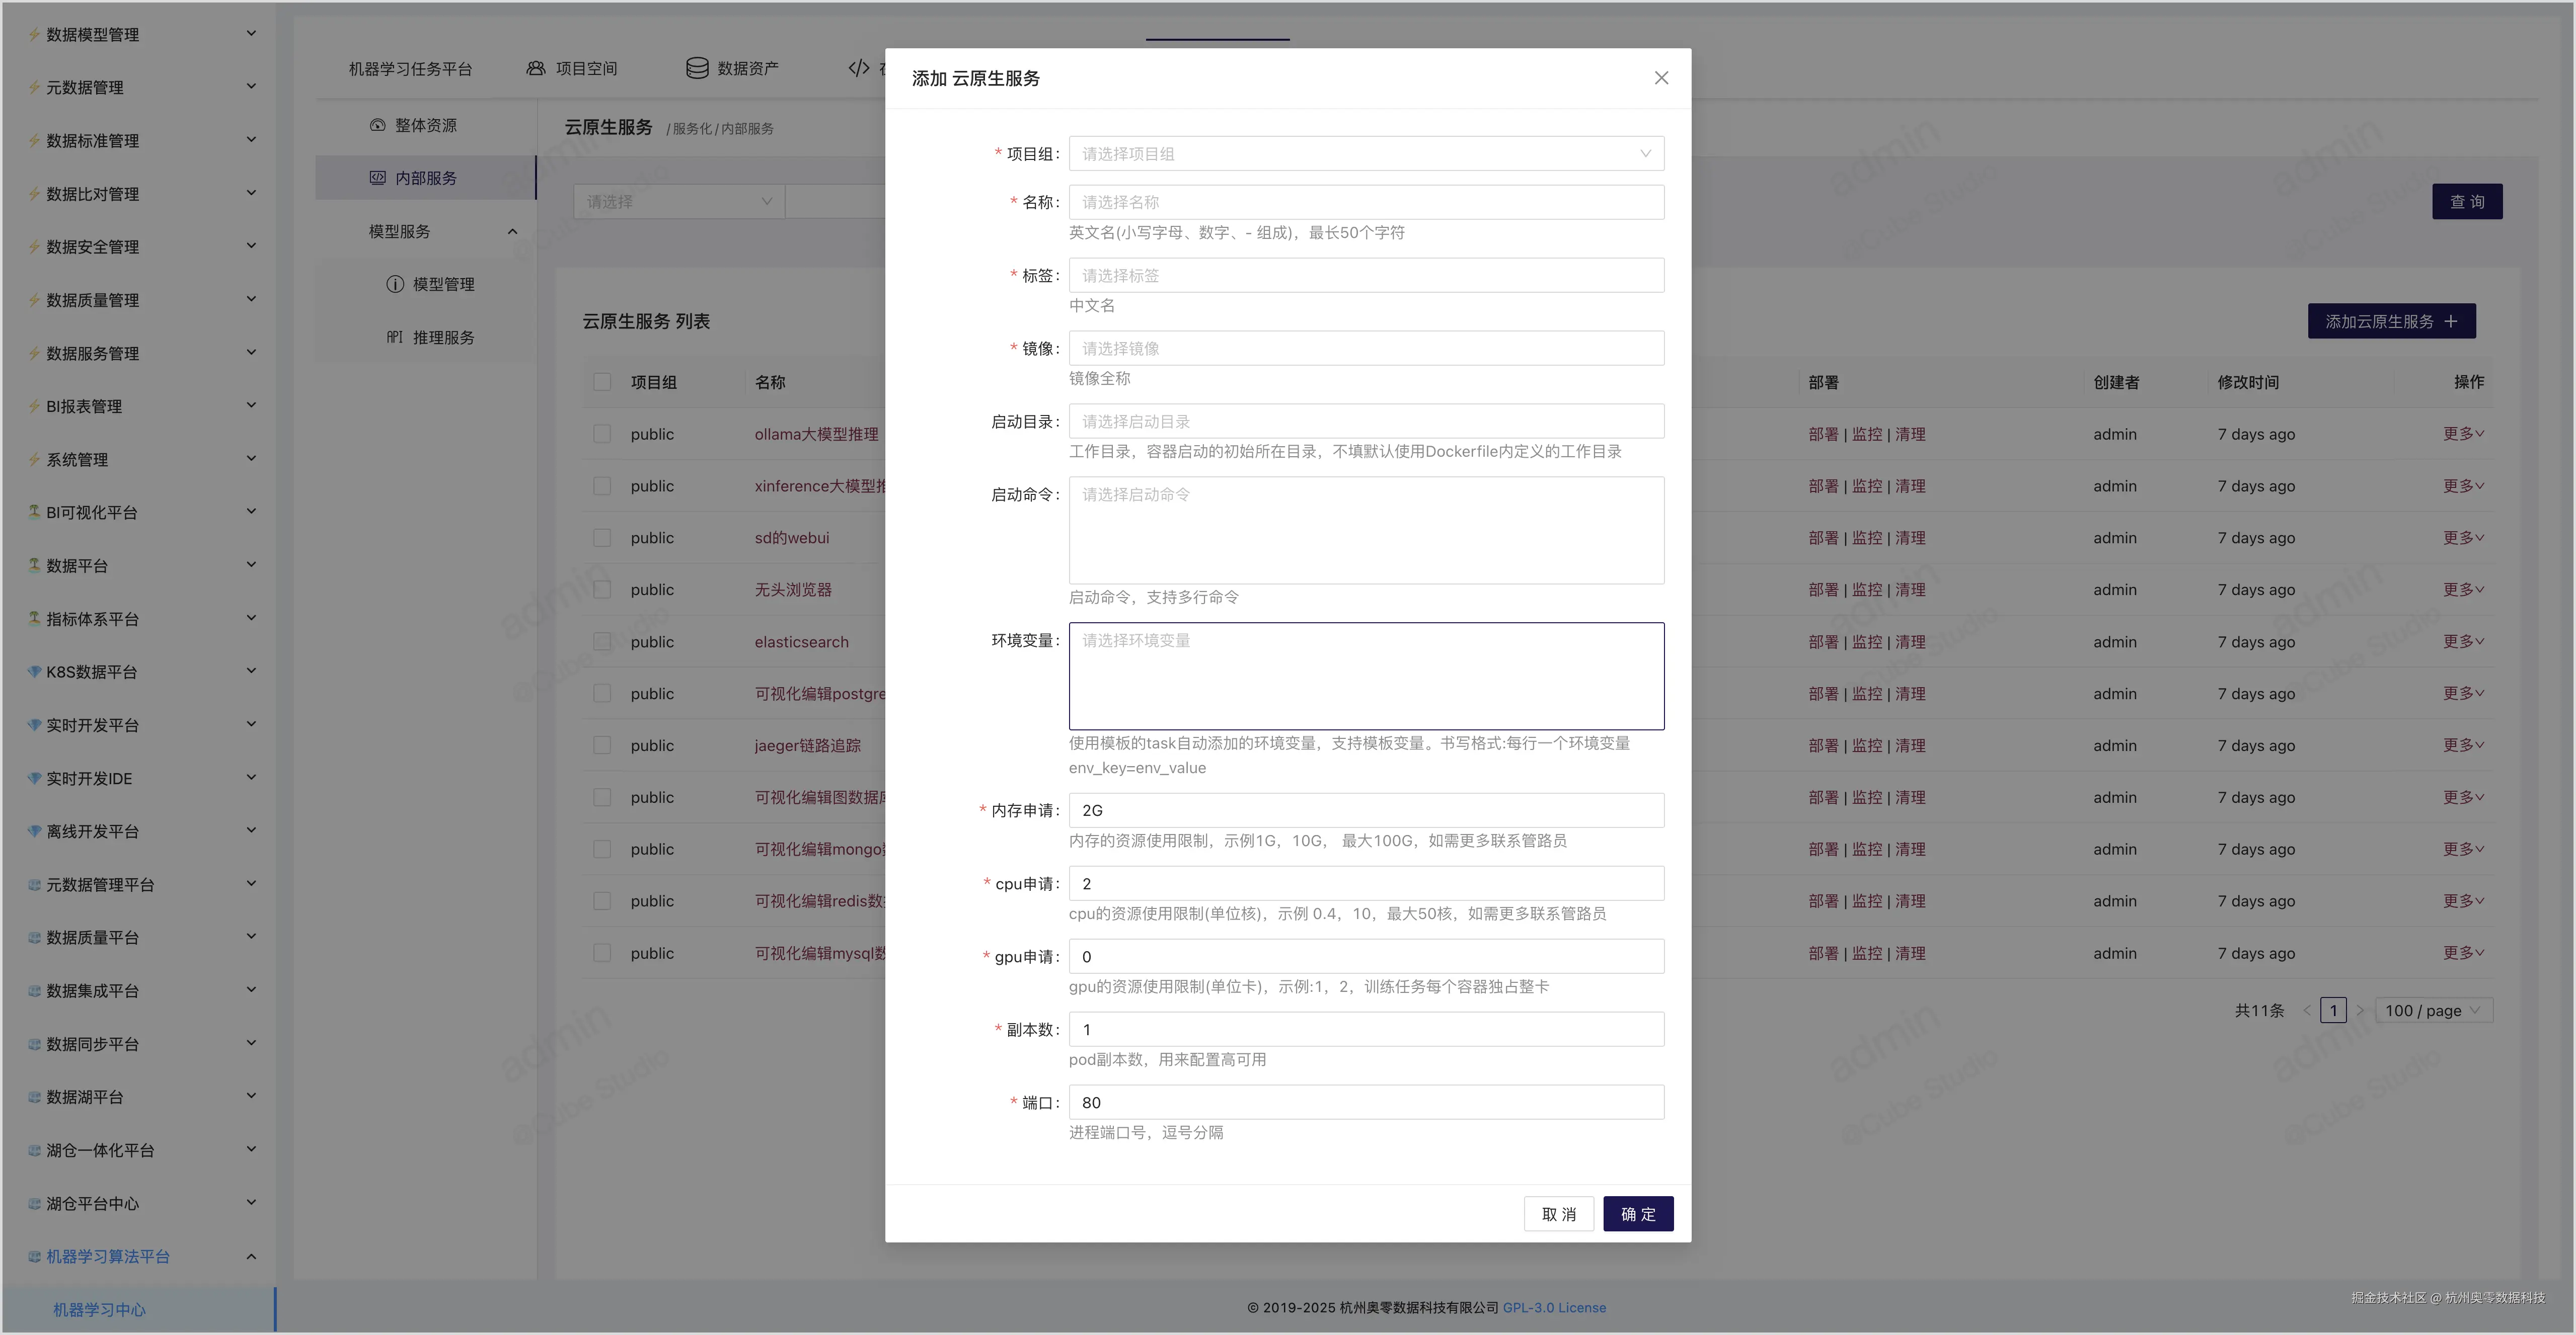2576x1335 pixels.
Task: Check the elasticsearch row checkbox
Action: [x=602, y=641]
